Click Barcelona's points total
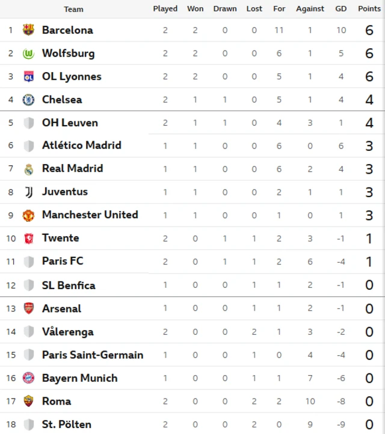Screen dimensions: 385x434 tap(369, 30)
